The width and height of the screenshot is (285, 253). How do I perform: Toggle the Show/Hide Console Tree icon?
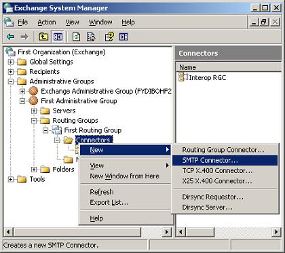(58, 37)
